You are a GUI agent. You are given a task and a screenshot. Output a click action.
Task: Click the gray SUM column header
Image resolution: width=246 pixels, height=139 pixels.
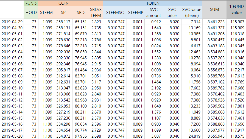coord(214,10)
